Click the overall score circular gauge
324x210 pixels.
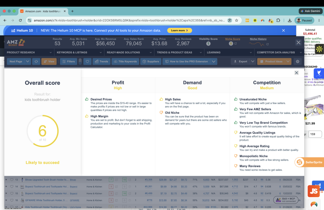43,131
